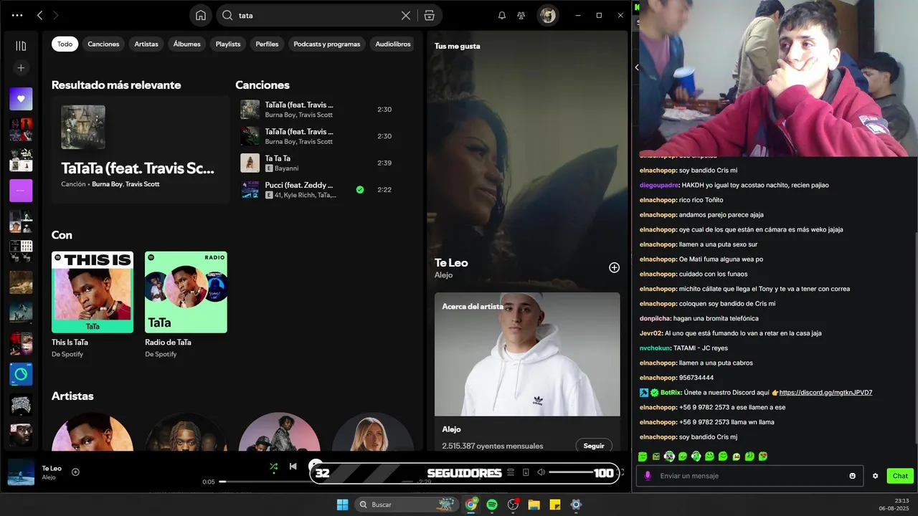Open the emoji picker in chat input

point(853,476)
